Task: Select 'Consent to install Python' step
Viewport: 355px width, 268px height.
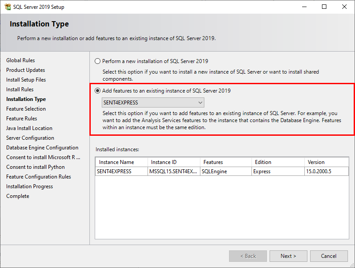Action: click(35, 167)
